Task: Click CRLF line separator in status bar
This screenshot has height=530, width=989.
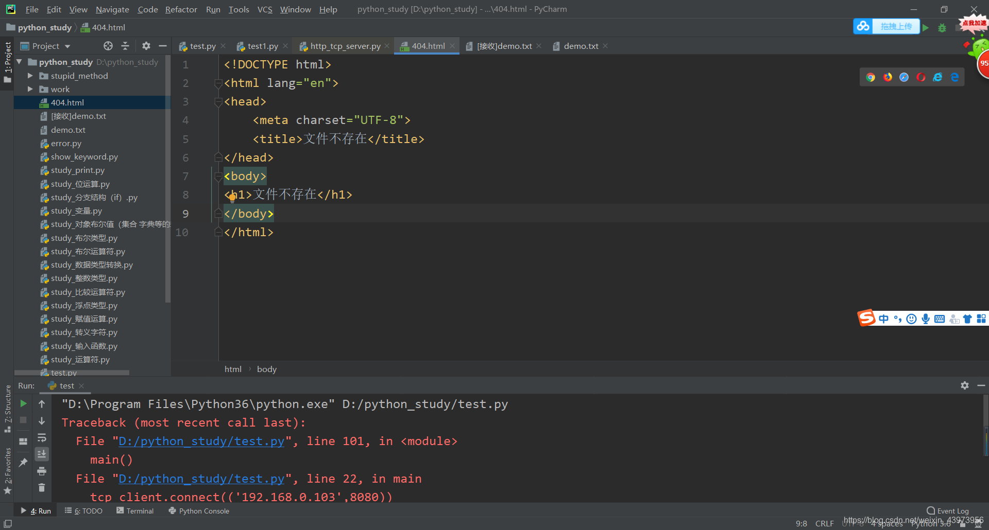Action: tap(825, 523)
